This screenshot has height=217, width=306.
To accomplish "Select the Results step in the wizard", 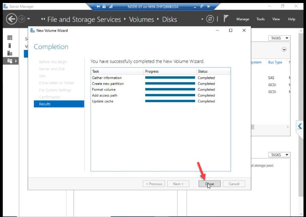I will (x=59, y=104).
